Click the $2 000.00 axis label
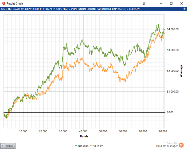187x149 pixels. [x=173, y=71]
